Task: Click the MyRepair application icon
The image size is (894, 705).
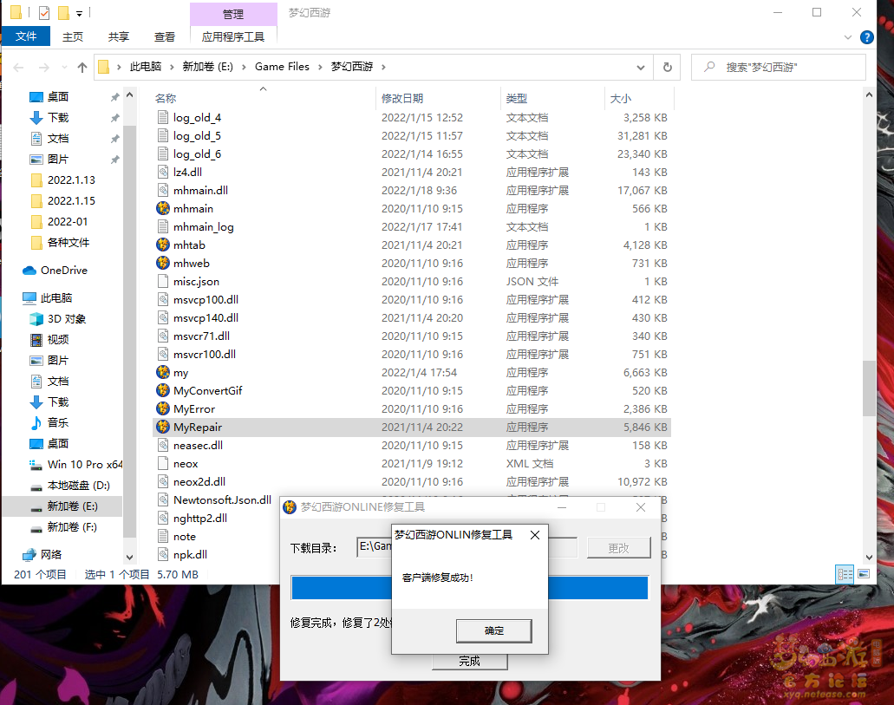Action: (163, 428)
